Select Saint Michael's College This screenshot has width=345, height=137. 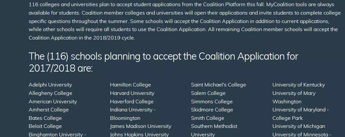[x=218, y=85]
